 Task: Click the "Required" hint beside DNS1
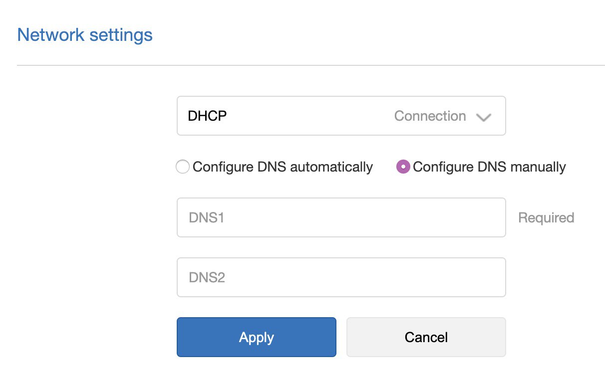click(546, 218)
